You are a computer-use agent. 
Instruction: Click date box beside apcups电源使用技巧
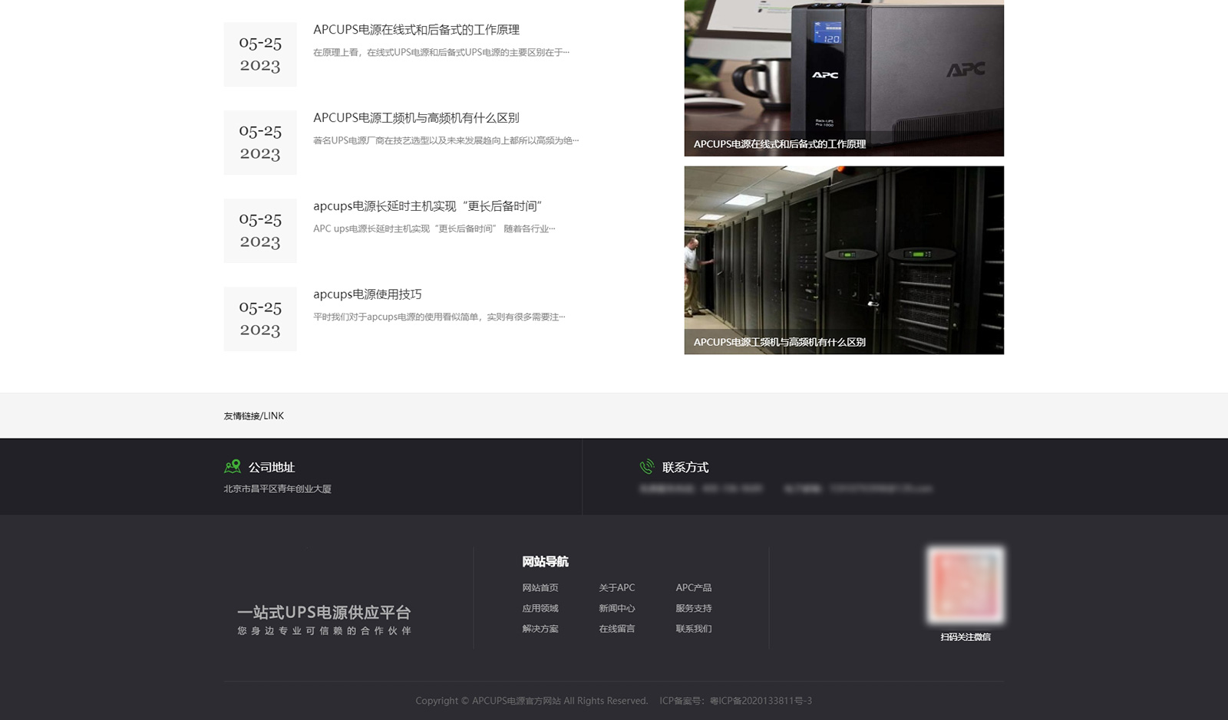coord(260,319)
